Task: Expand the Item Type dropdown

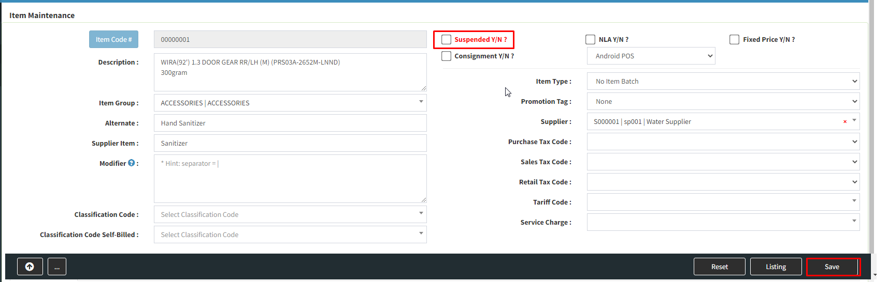Action: pyautogui.click(x=723, y=82)
